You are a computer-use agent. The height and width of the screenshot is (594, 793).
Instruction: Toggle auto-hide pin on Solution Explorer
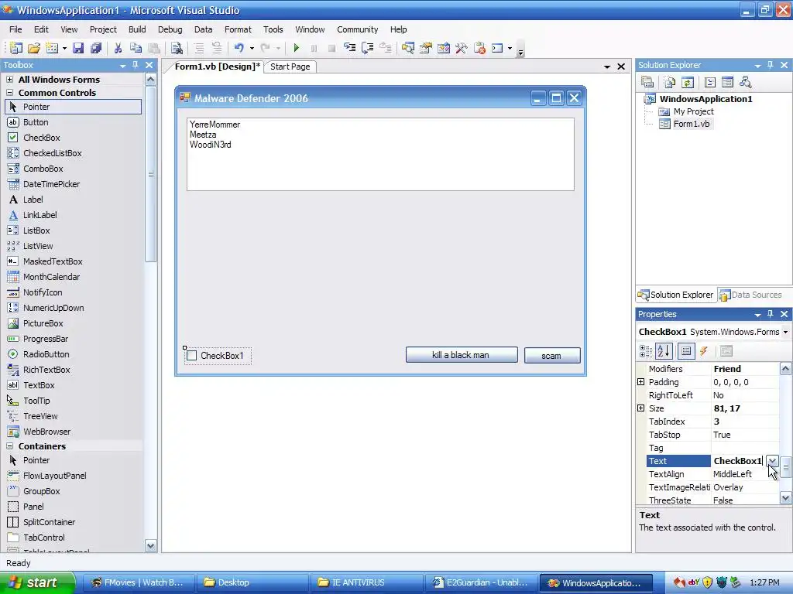tap(771, 65)
